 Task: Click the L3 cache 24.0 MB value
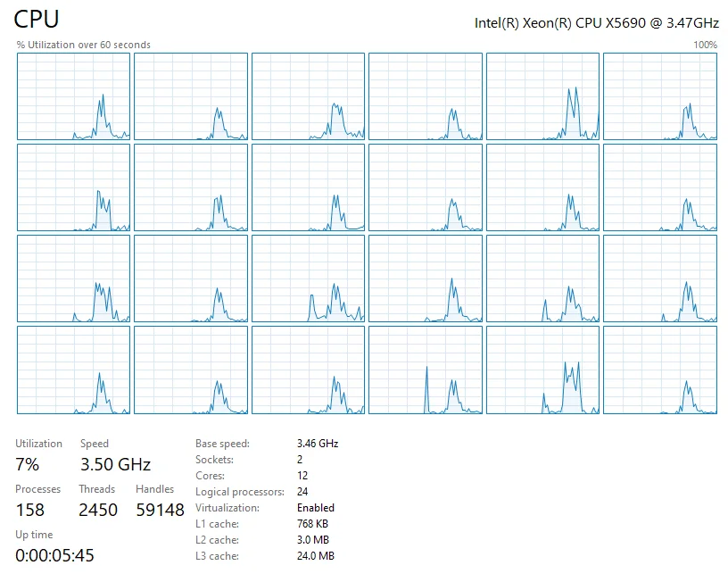(316, 555)
